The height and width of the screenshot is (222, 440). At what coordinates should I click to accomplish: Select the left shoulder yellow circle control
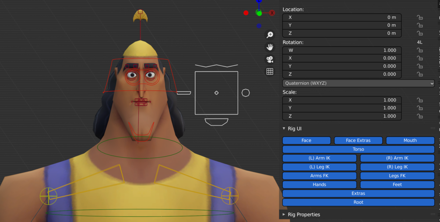pyautogui.click(x=49, y=196)
